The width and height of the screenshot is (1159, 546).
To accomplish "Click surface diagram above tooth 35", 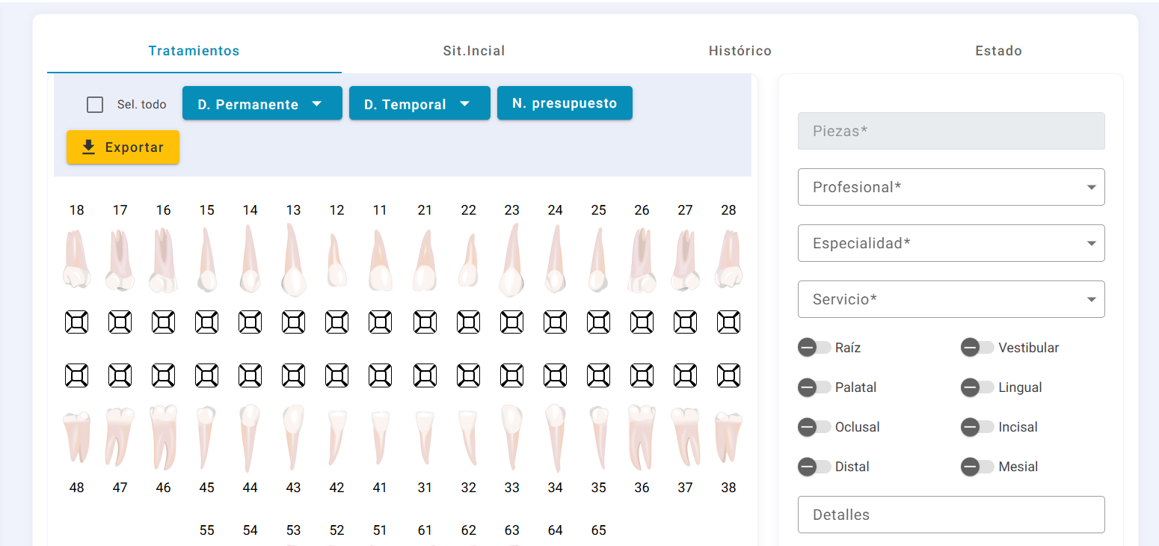I will click(x=599, y=375).
